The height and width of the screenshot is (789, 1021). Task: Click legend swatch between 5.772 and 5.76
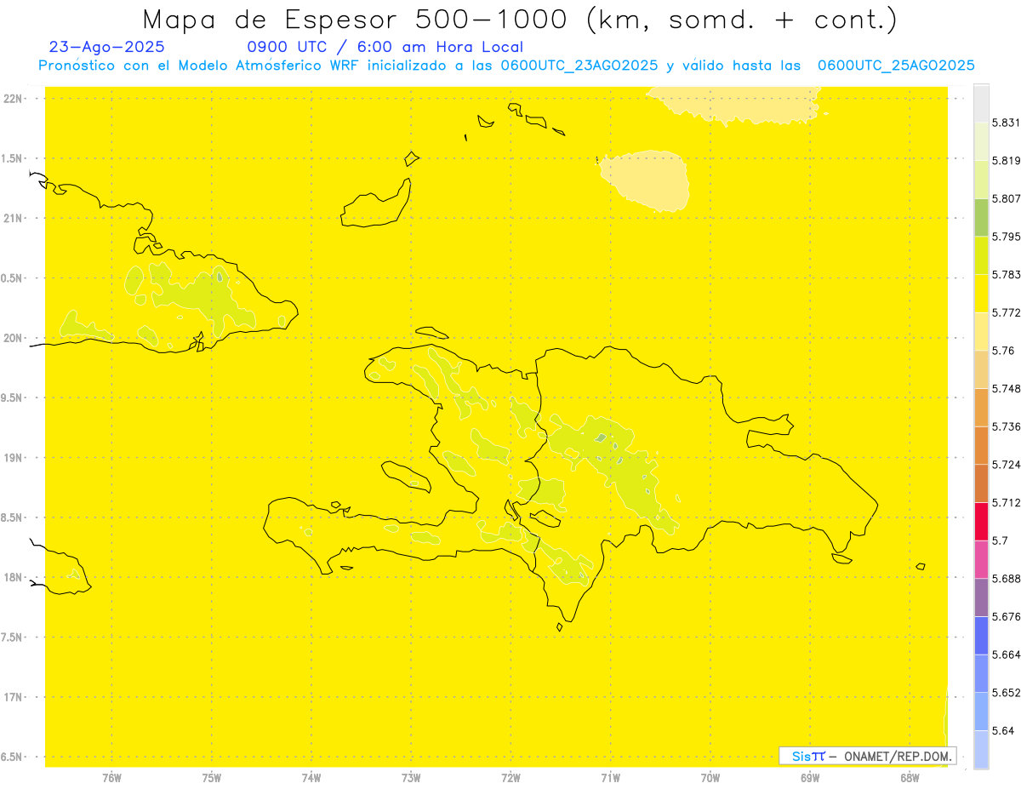point(981,331)
